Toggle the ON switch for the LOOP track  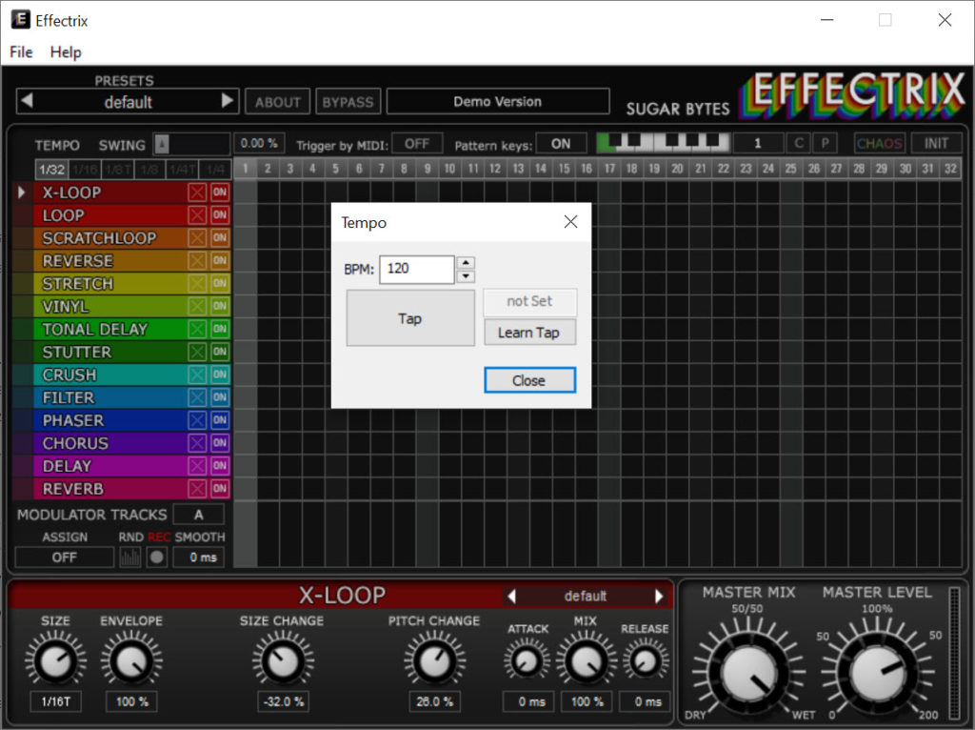pos(220,215)
